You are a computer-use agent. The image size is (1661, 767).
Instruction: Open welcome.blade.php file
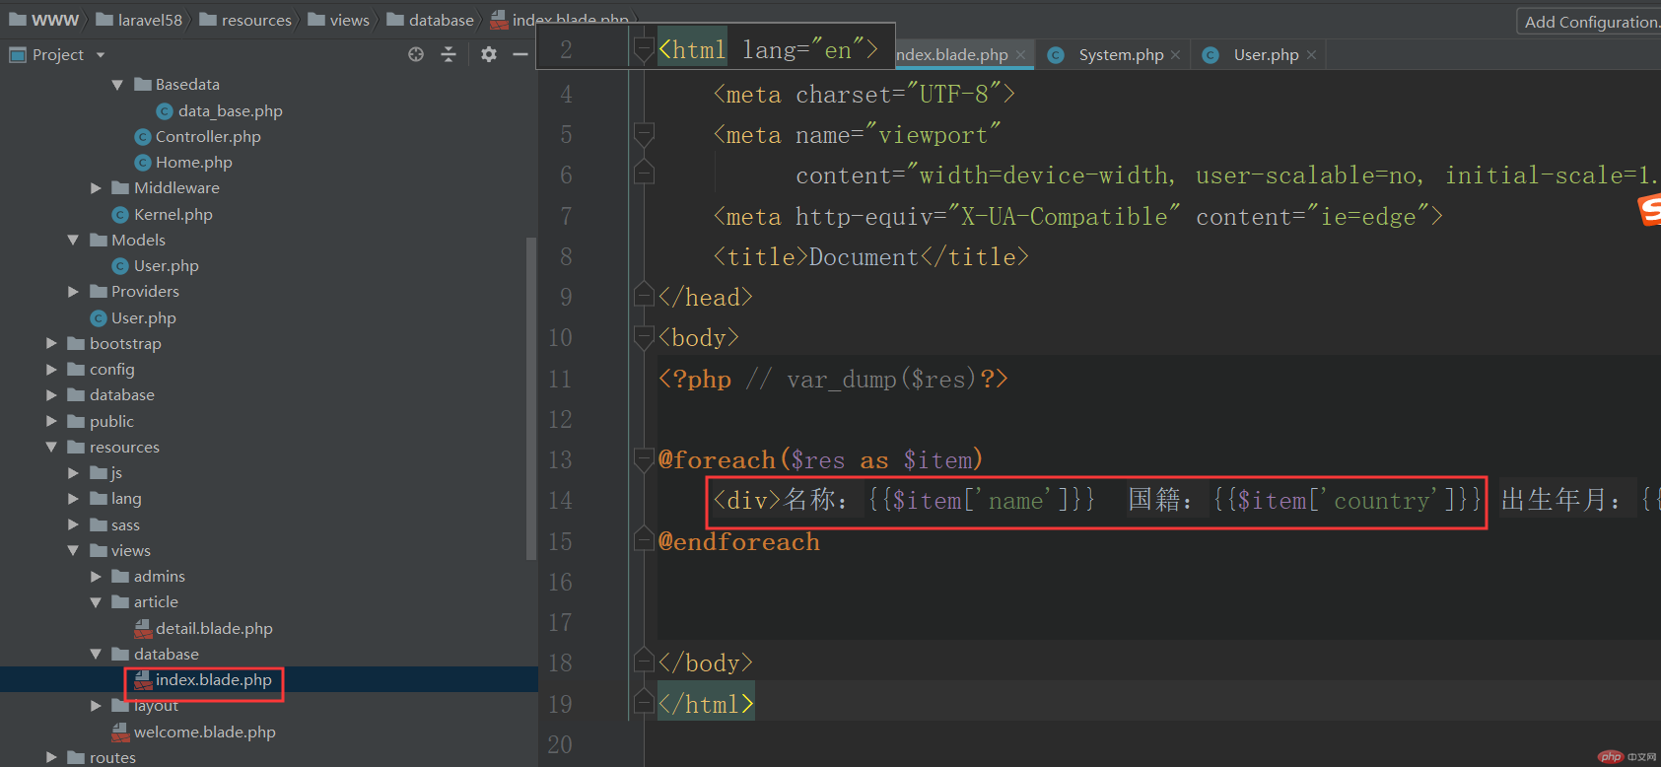coord(204,732)
